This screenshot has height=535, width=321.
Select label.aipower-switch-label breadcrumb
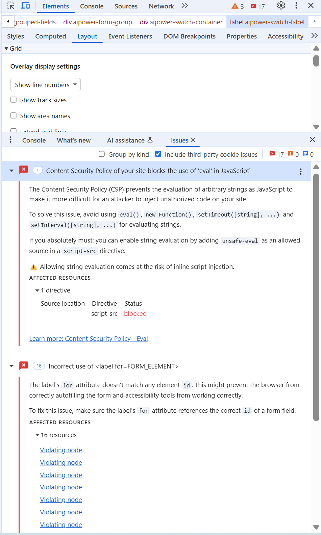(267, 22)
